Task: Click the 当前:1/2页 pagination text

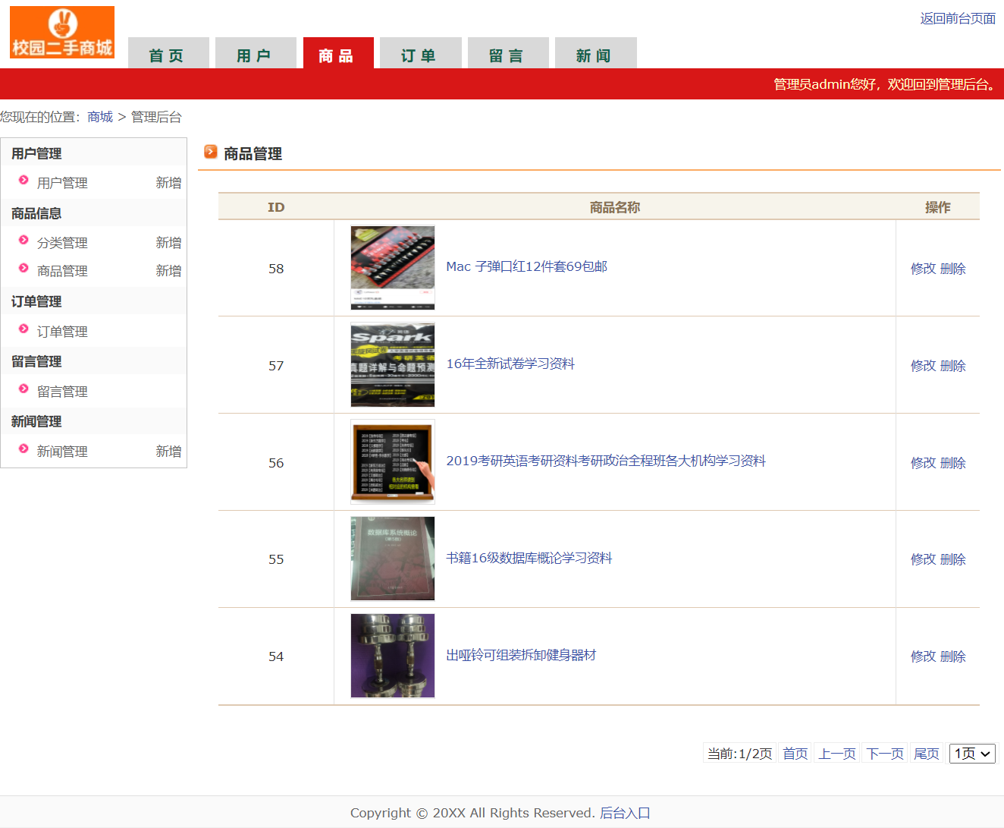Action: (x=739, y=754)
